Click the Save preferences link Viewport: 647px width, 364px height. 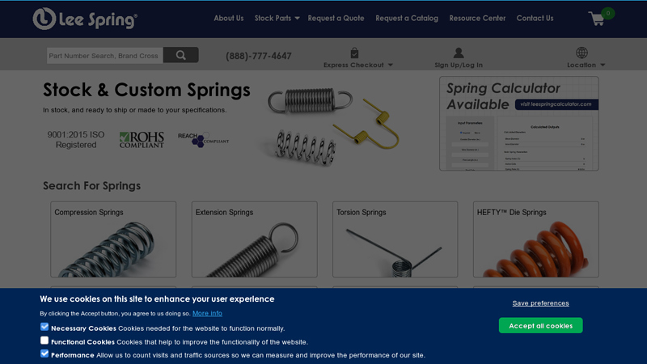coord(540,303)
